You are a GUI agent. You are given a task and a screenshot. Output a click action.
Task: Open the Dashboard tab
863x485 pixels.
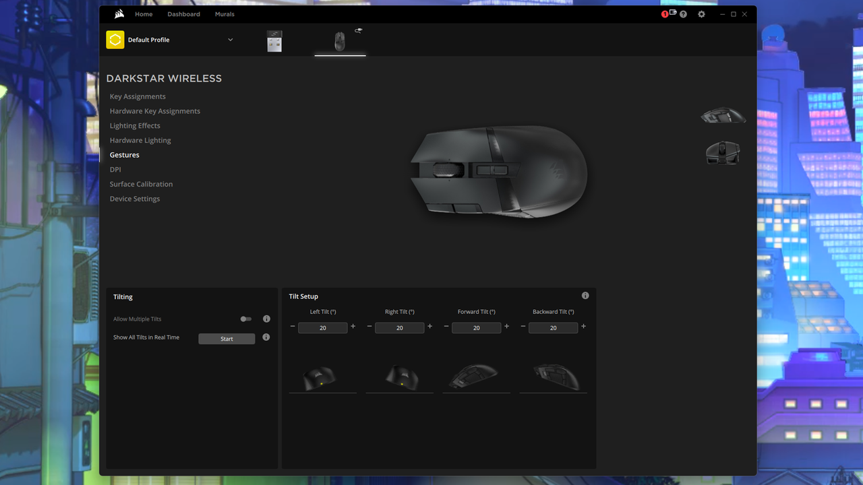pyautogui.click(x=184, y=14)
